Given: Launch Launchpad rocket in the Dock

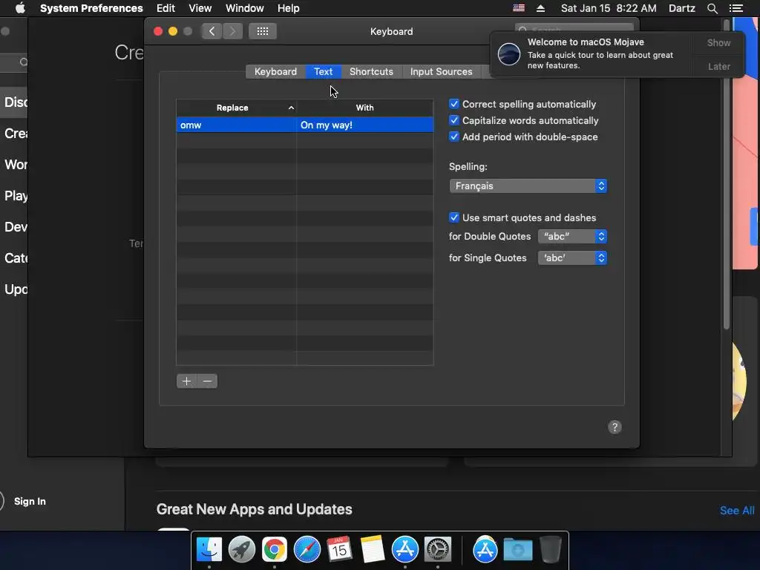Looking at the screenshot, I should (x=241, y=550).
